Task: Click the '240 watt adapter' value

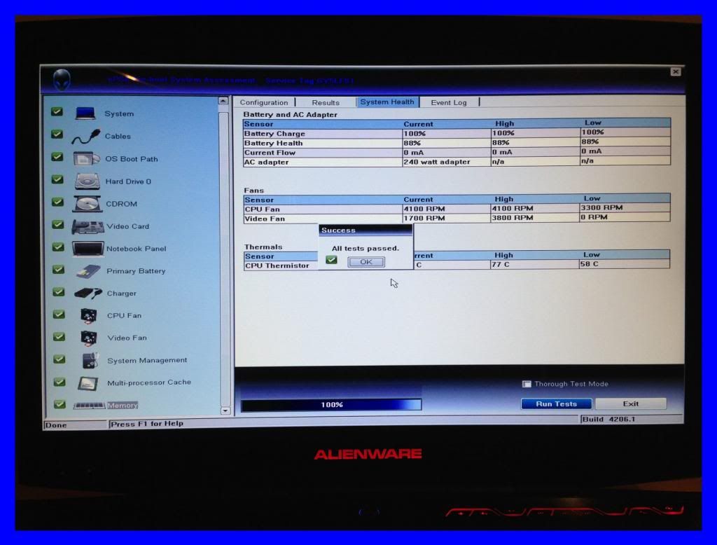Action: tap(437, 162)
